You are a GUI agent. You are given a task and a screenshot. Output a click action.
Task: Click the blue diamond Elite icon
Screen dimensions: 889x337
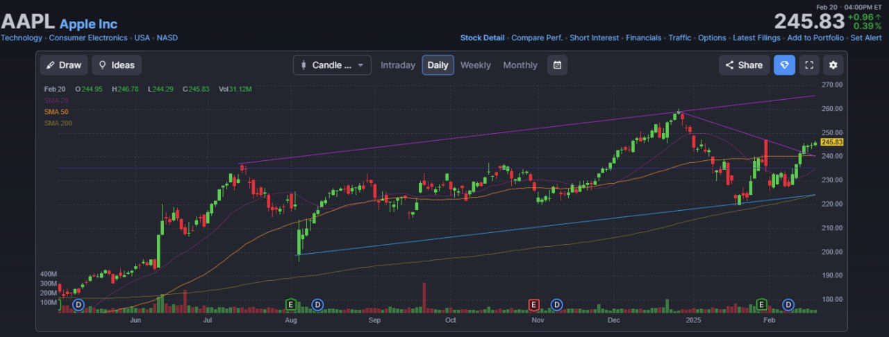[784, 65]
